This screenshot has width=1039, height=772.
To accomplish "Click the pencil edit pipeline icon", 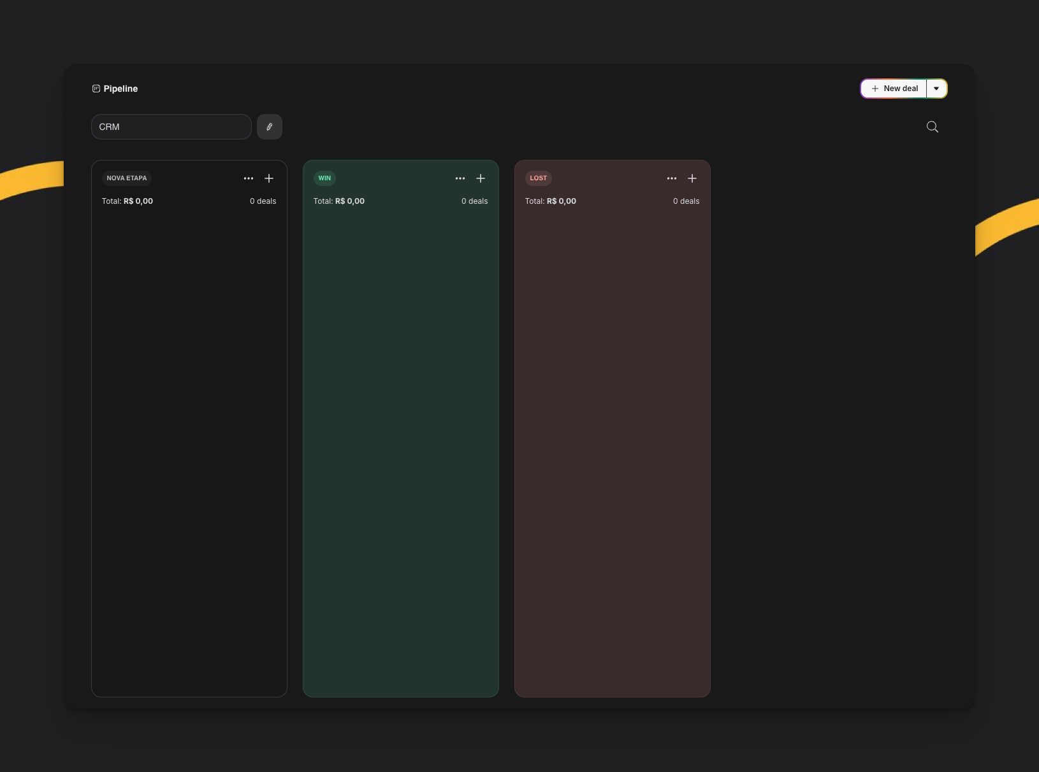I will tap(270, 127).
